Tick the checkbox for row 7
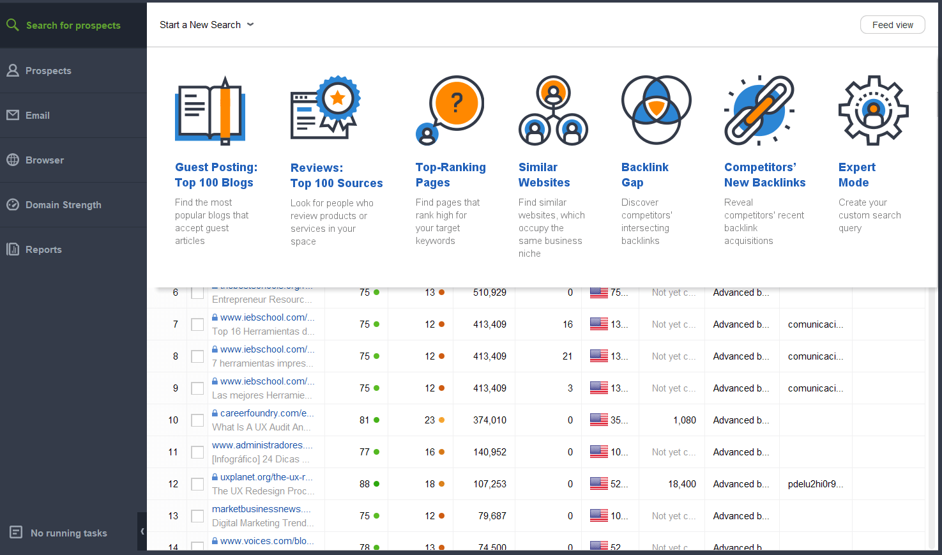The width and height of the screenshot is (942, 555). tap(197, 324)
